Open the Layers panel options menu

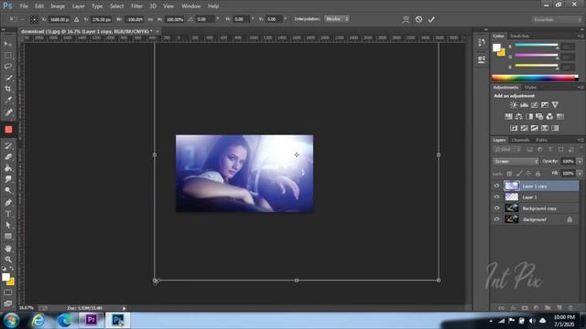(x=581, y=140)
